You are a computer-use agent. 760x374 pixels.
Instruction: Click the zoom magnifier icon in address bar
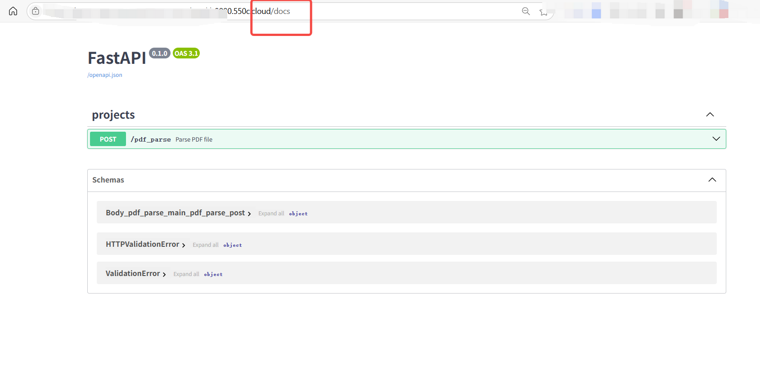click(x=526, y=11)
